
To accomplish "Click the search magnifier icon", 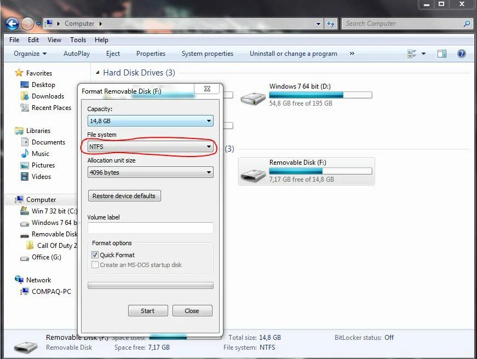I will 467,24.
